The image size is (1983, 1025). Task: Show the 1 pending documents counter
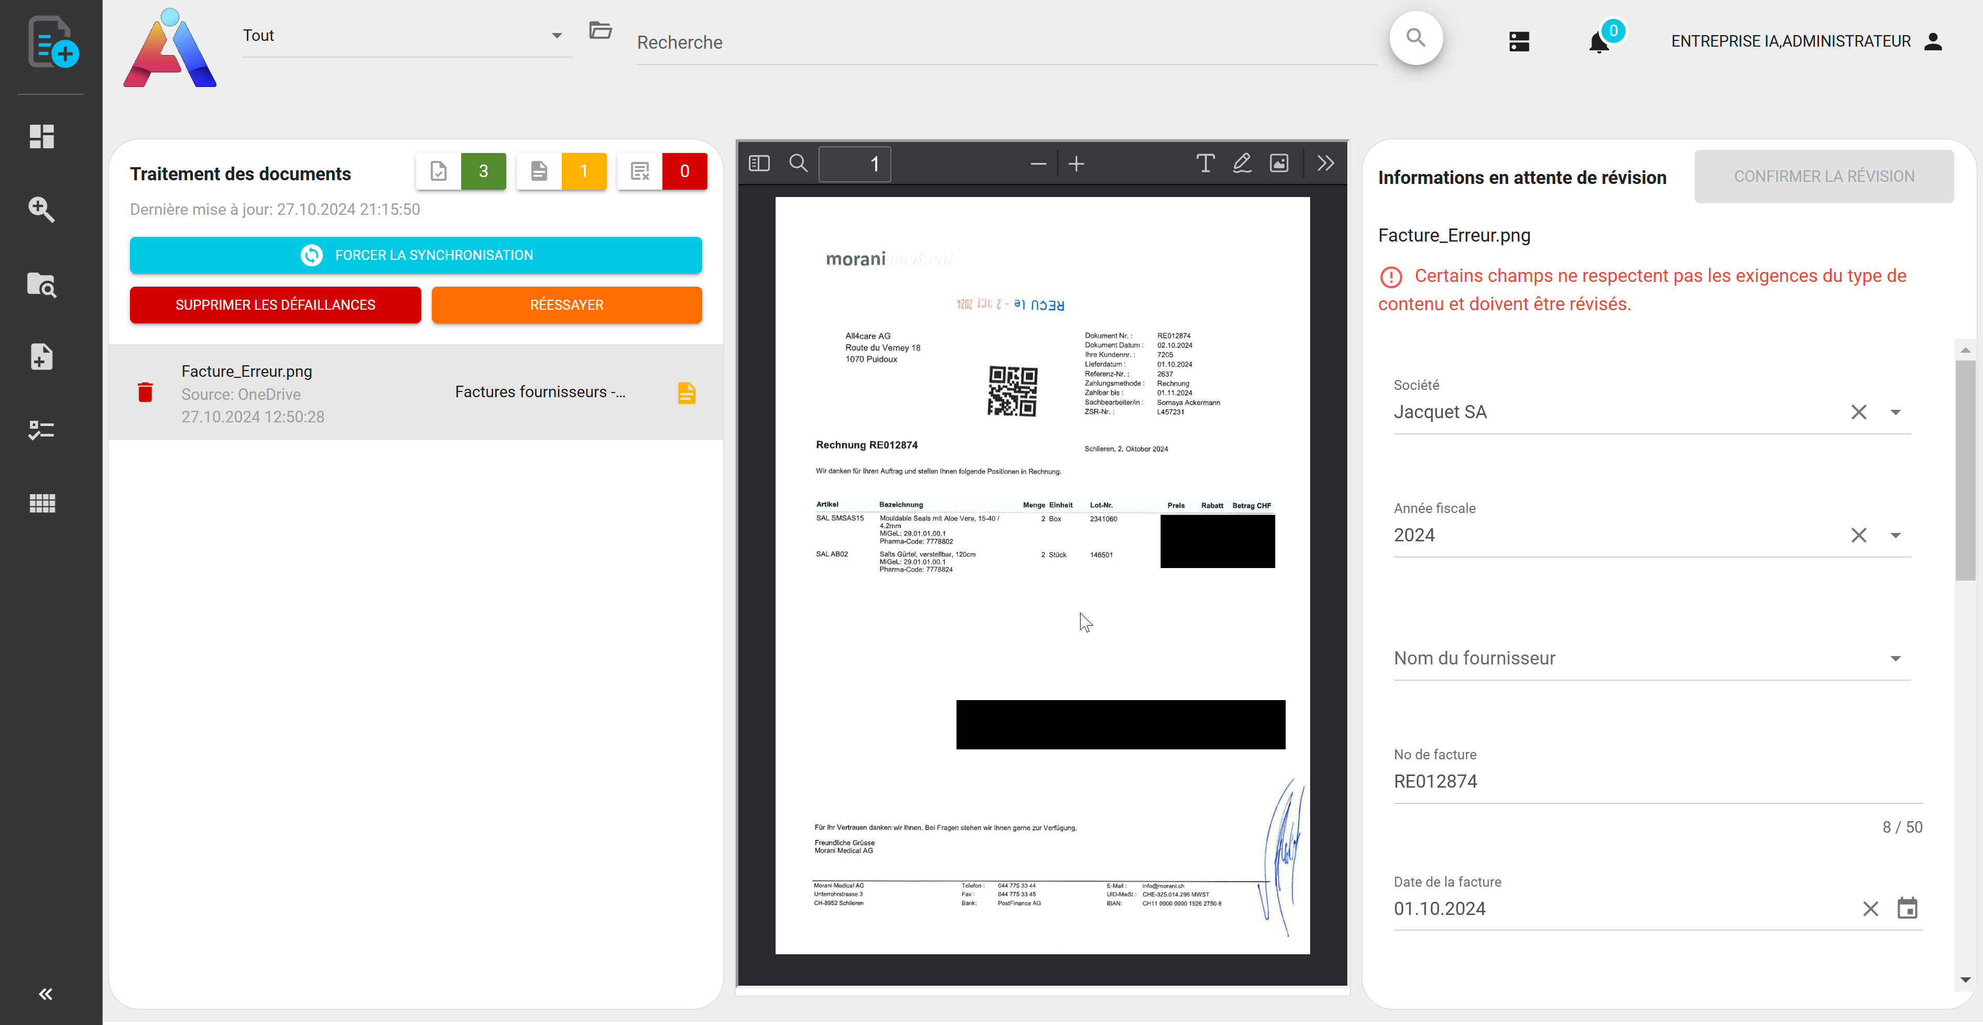tap(561, 171)
